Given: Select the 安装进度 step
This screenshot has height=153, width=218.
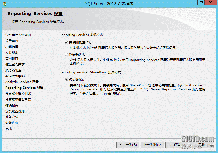Looking at the screenshot, I should coord(12,123).
